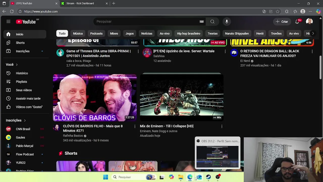Viewport: 323px width, 182px height.
Task: Open the YouTube account avatar menu
Action: click(x=309, y=21)
